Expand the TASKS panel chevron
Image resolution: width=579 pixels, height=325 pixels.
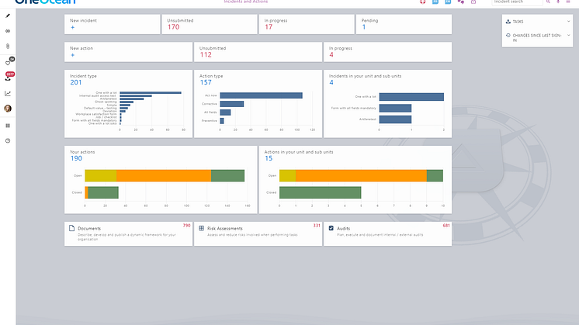pyautogui.click(x=569, y=22)
